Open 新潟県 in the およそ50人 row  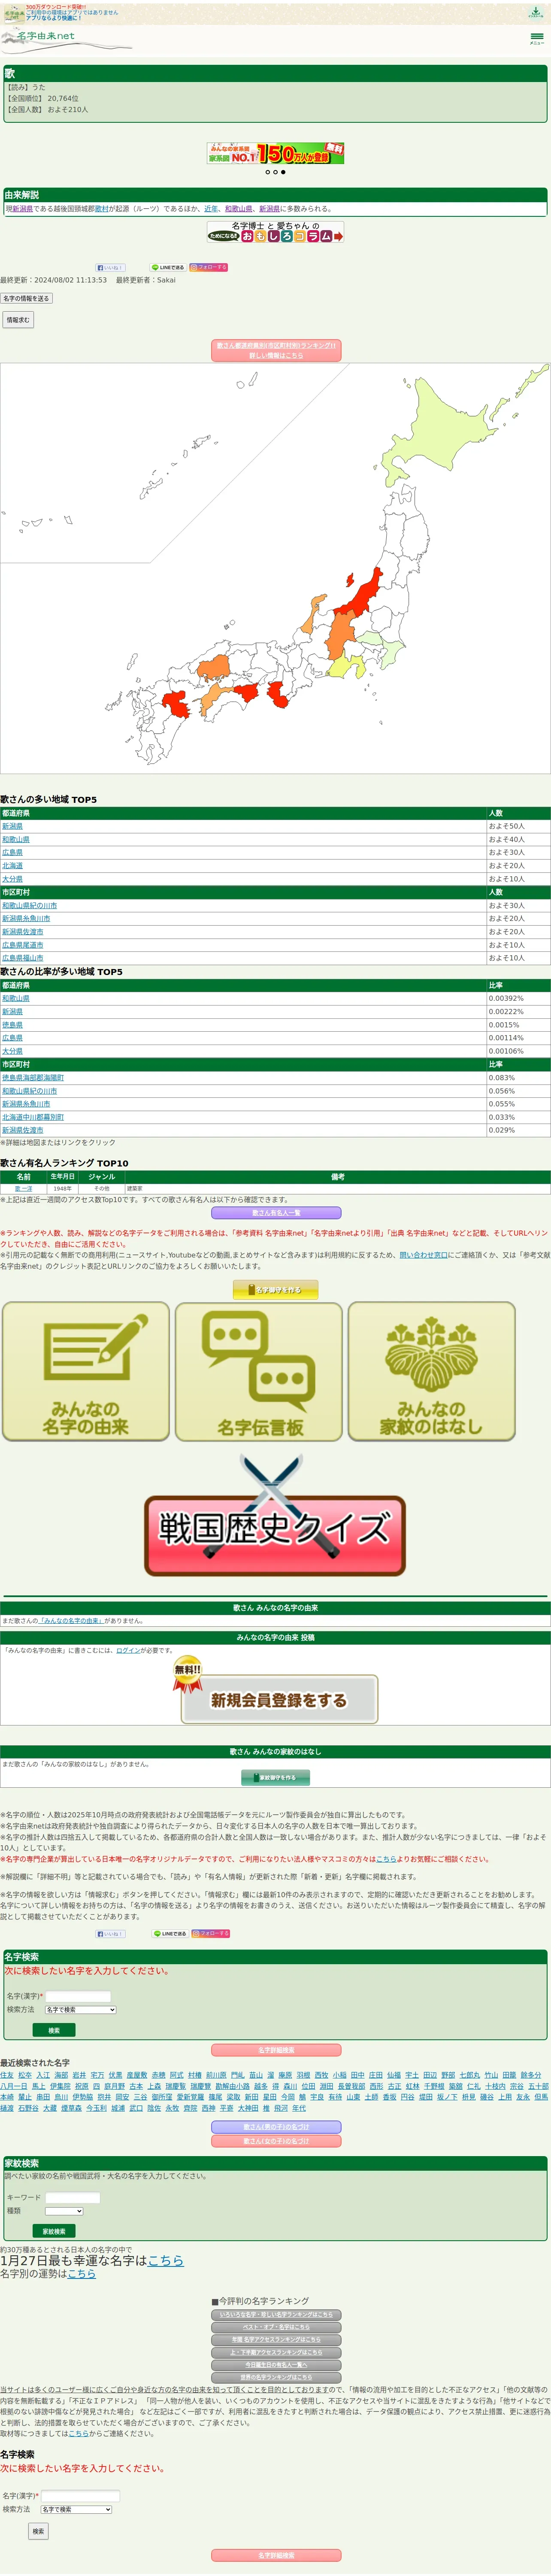tap(12, 826)
